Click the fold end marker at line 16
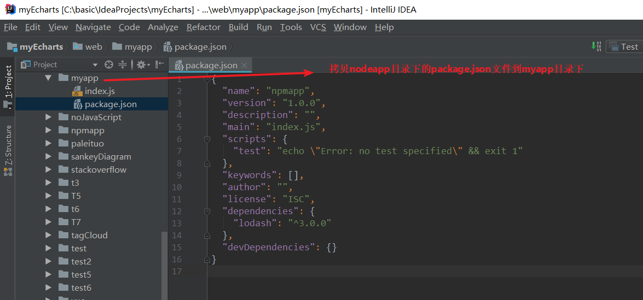 pyautogui.click(x=207, y=260)
